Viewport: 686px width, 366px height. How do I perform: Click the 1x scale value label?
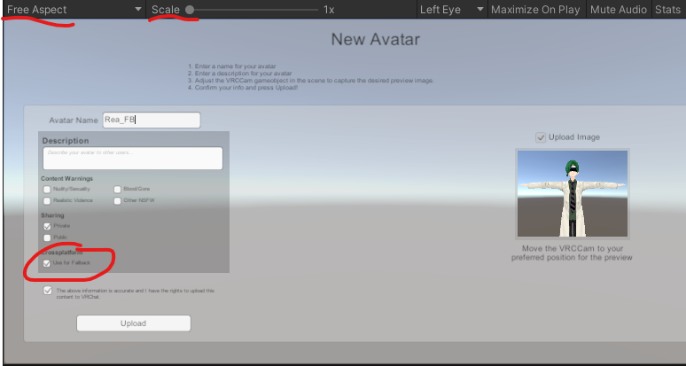point(329,10)
